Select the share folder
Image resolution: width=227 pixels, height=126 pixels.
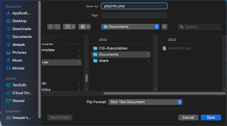click(121, 61)
